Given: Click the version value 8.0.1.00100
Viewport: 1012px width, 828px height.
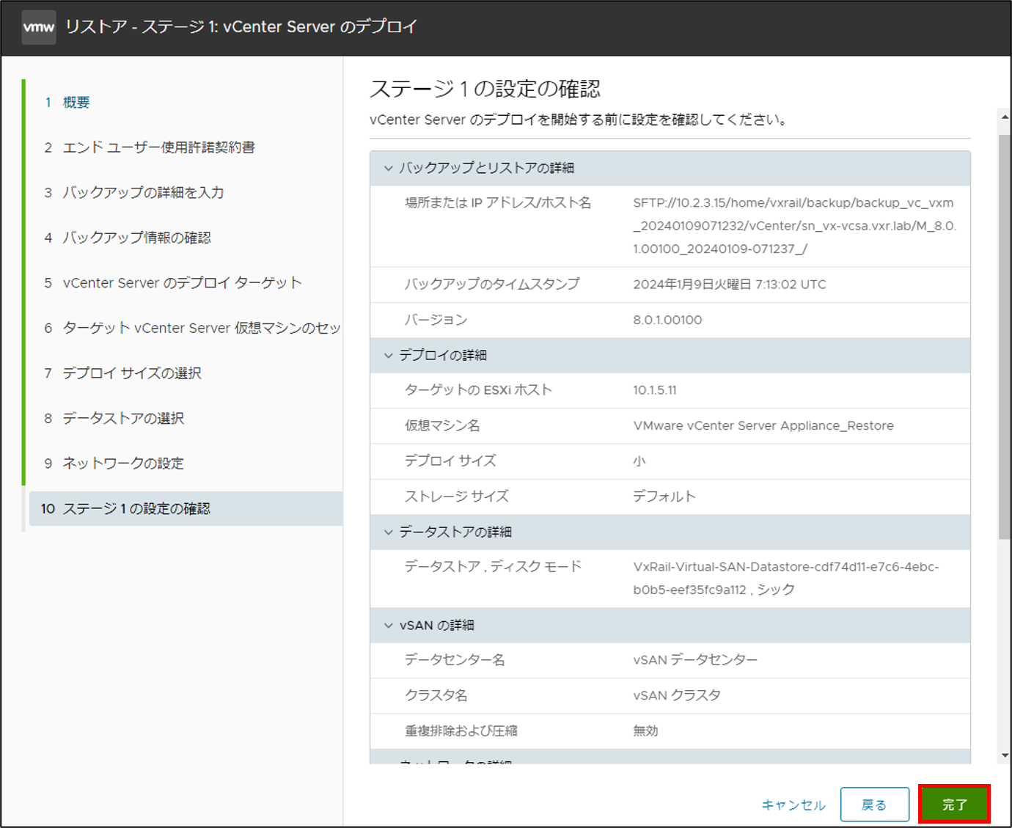Looking at the screenshot, I should pos(667,320).
